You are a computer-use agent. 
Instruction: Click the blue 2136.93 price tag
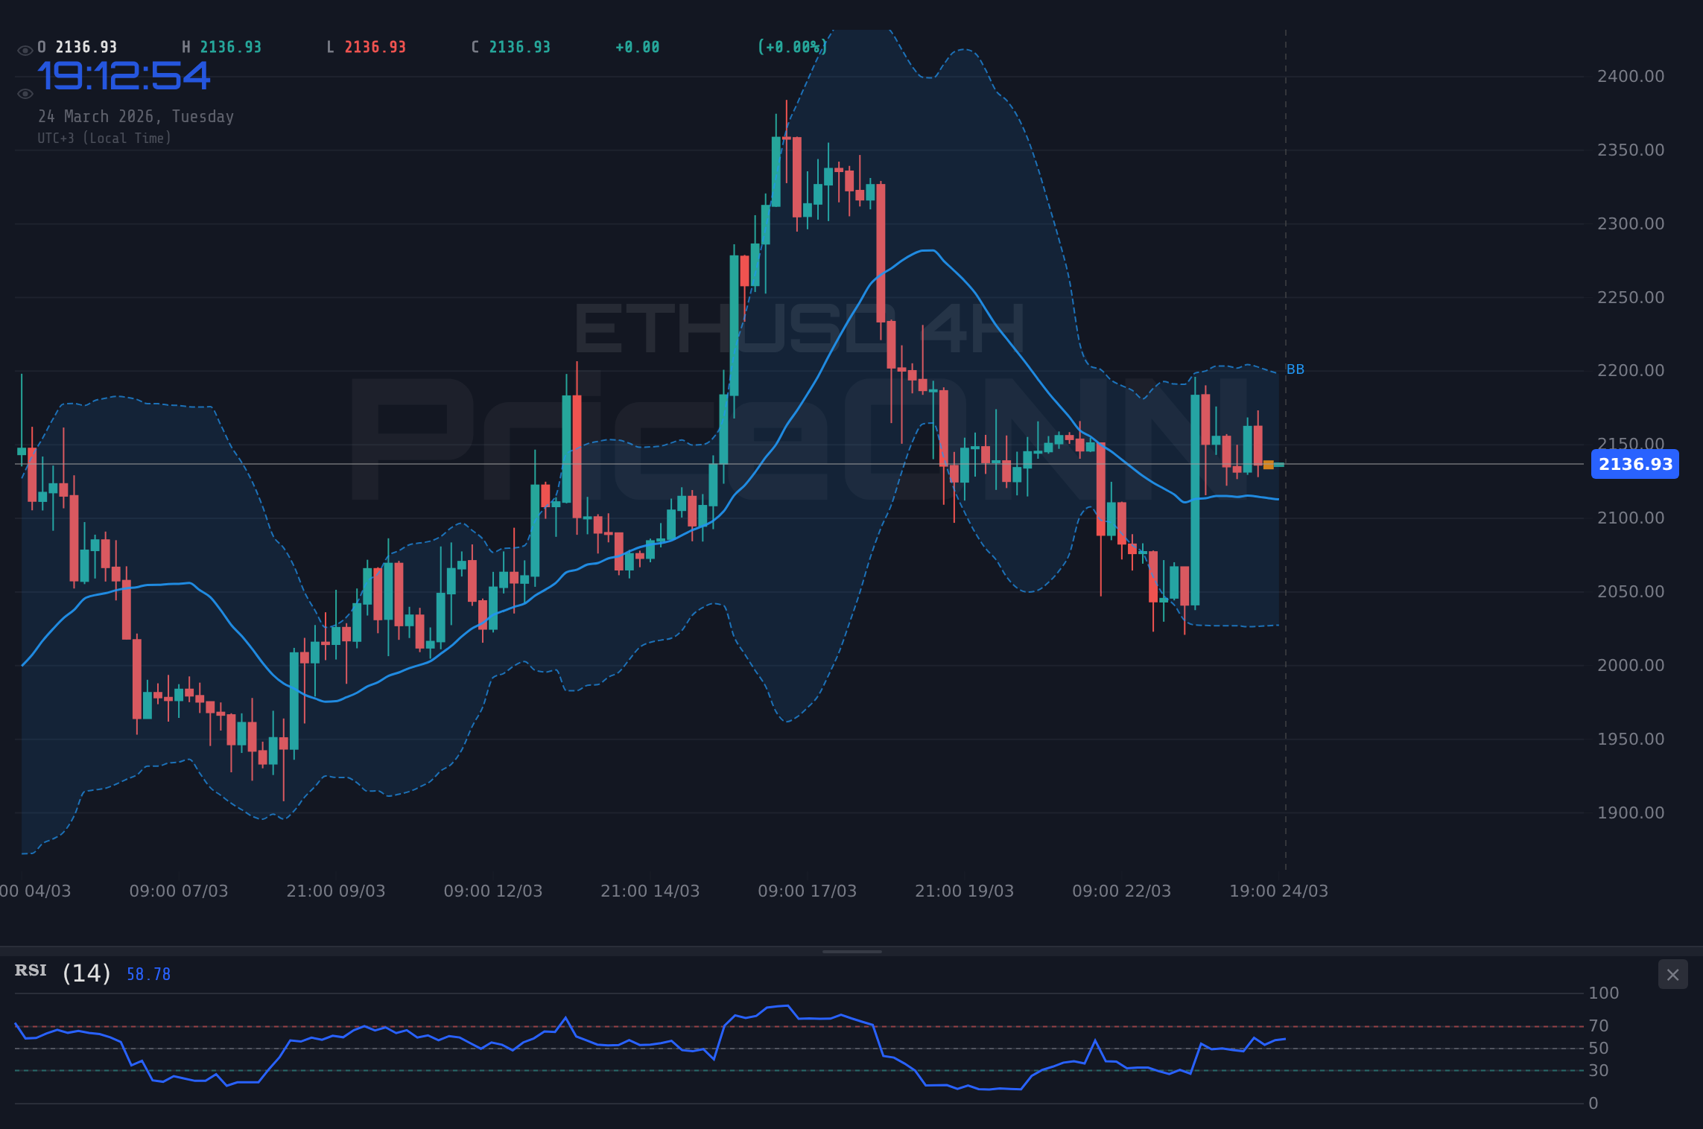pos(1634,464)
